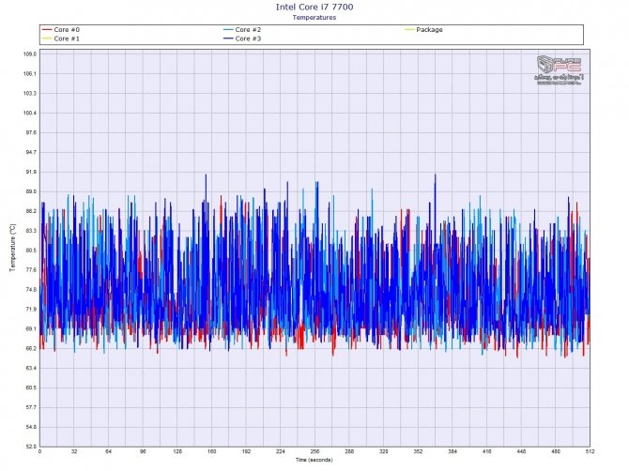
Task: Click the 83.3 y-axis value
Action: coord(31,231)
